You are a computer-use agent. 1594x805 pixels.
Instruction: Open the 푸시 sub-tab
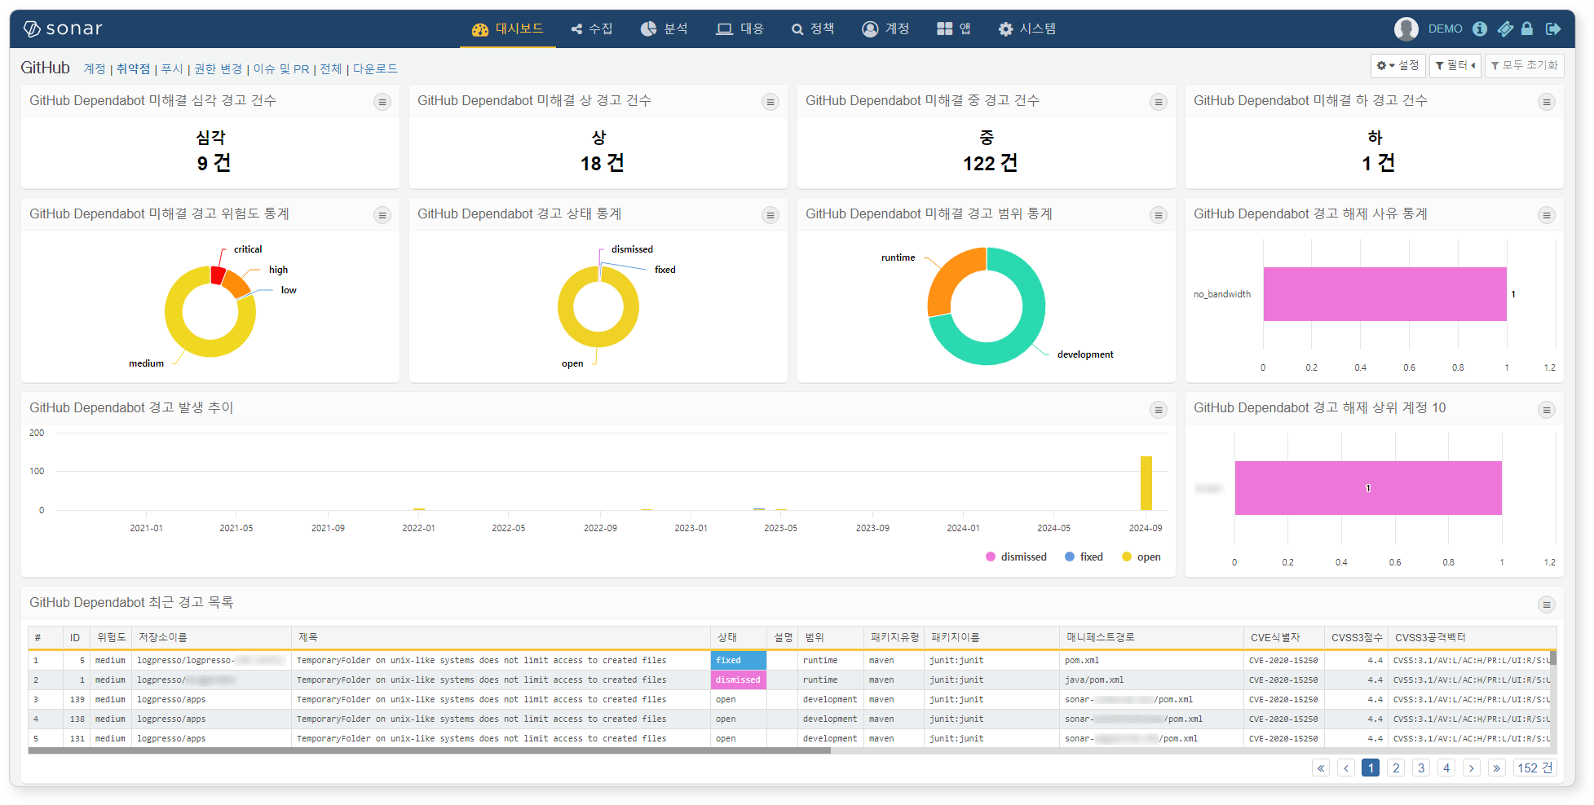(172, 68)
